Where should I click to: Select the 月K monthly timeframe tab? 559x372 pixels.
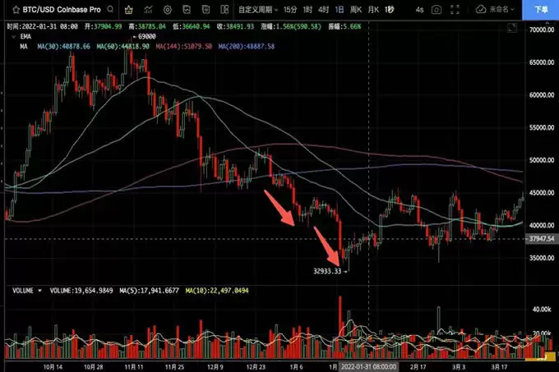click(x=374, y=11)
